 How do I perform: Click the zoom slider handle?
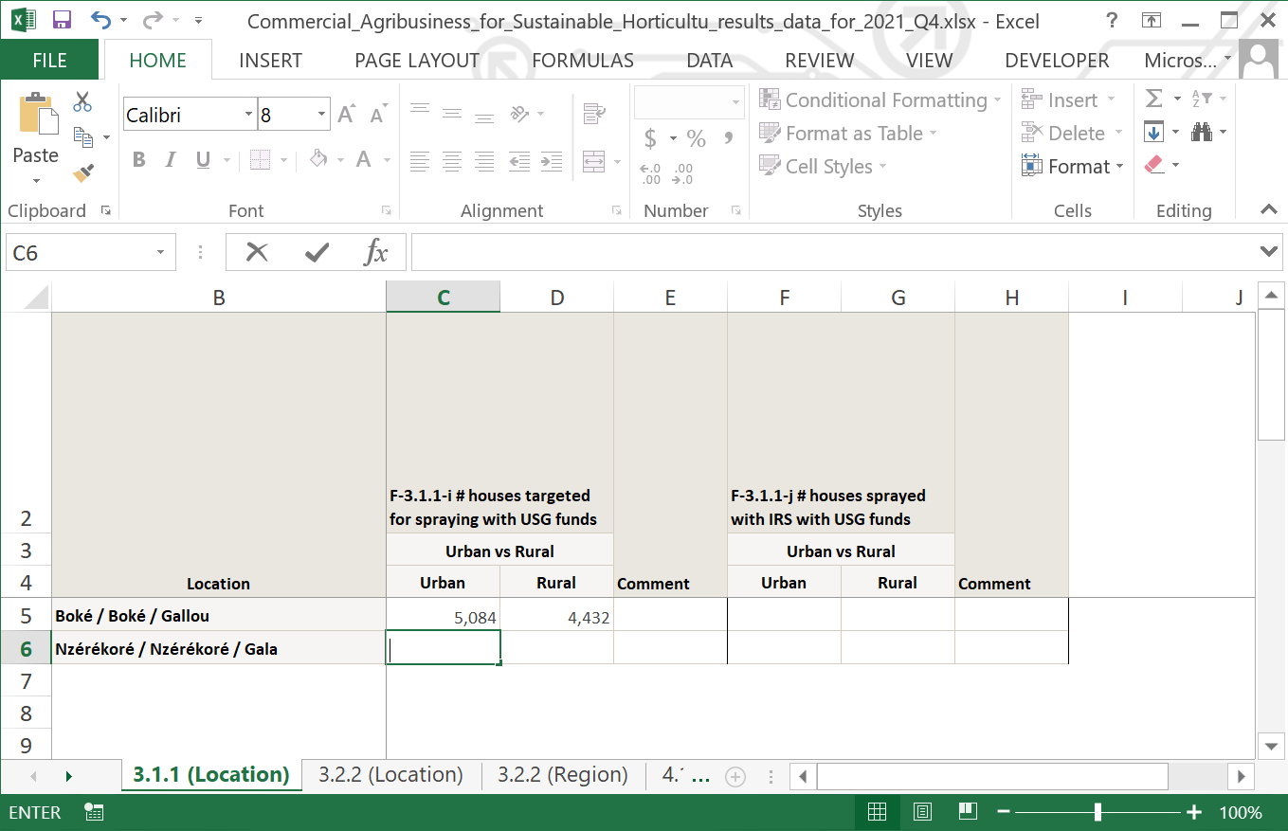(x=1098, y=812)
